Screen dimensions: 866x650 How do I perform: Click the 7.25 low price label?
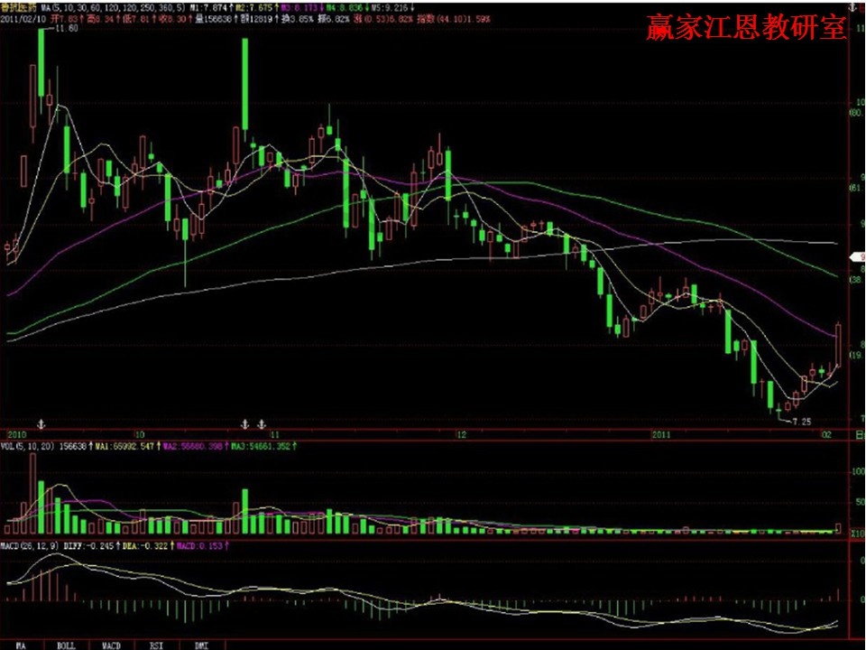(x=800, y=421)
